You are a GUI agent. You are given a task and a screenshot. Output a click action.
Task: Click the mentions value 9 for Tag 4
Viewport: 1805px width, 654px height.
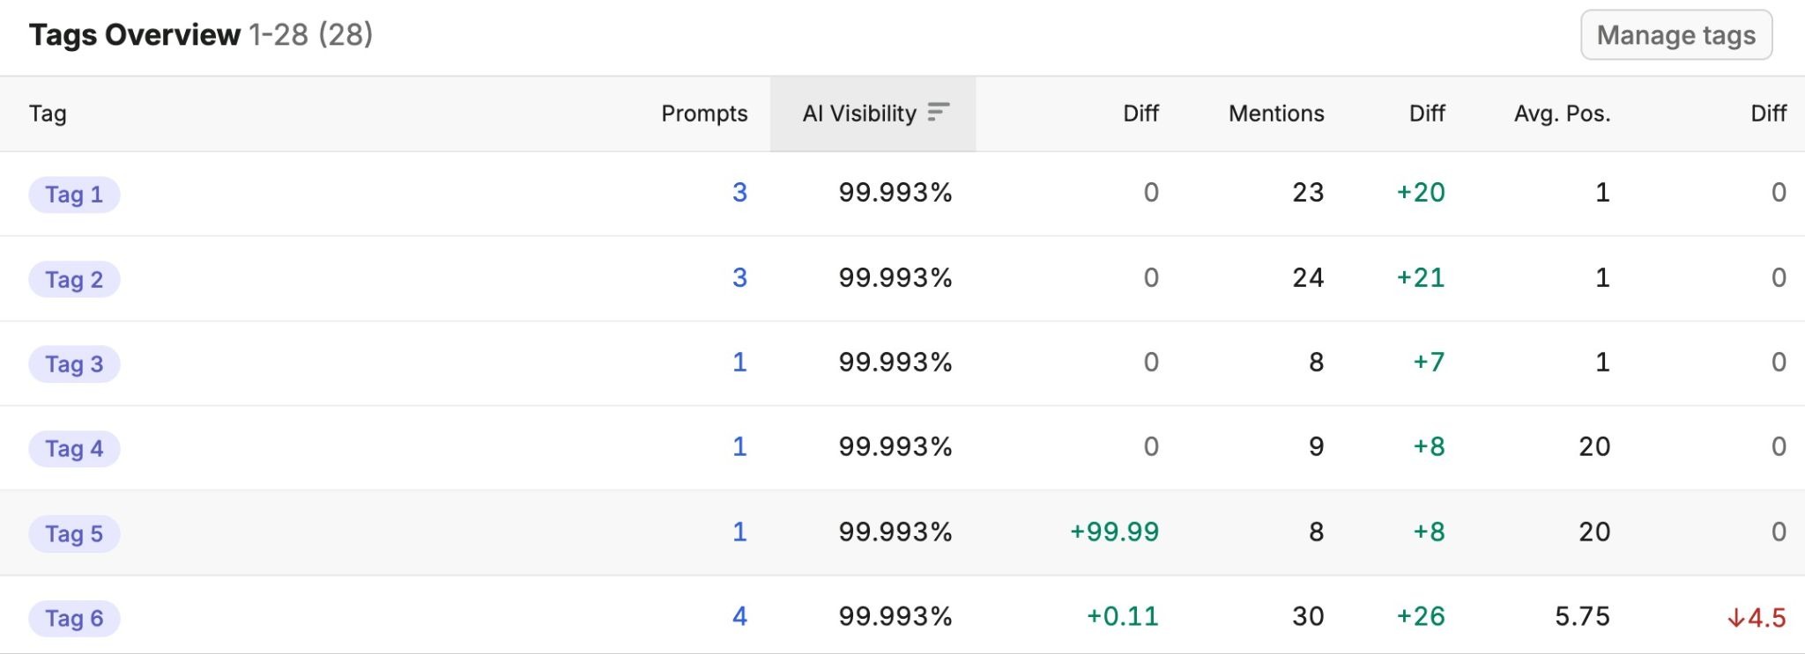click(x=1317, y=447)
